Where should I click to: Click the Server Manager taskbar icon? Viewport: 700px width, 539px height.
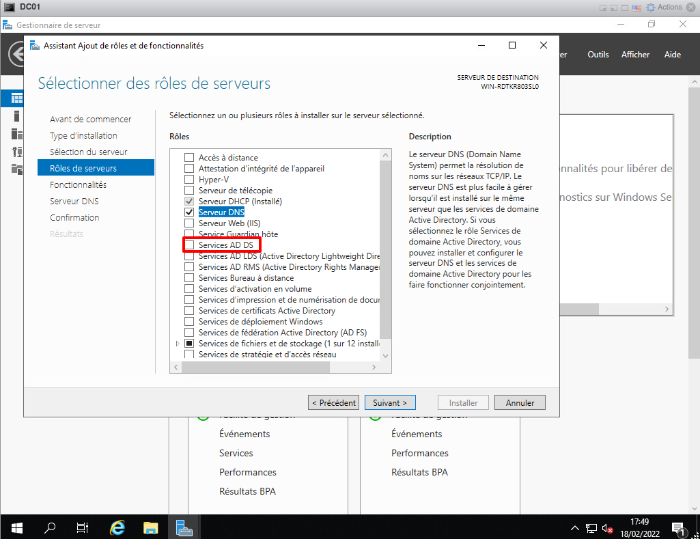(x=184, y=527)
